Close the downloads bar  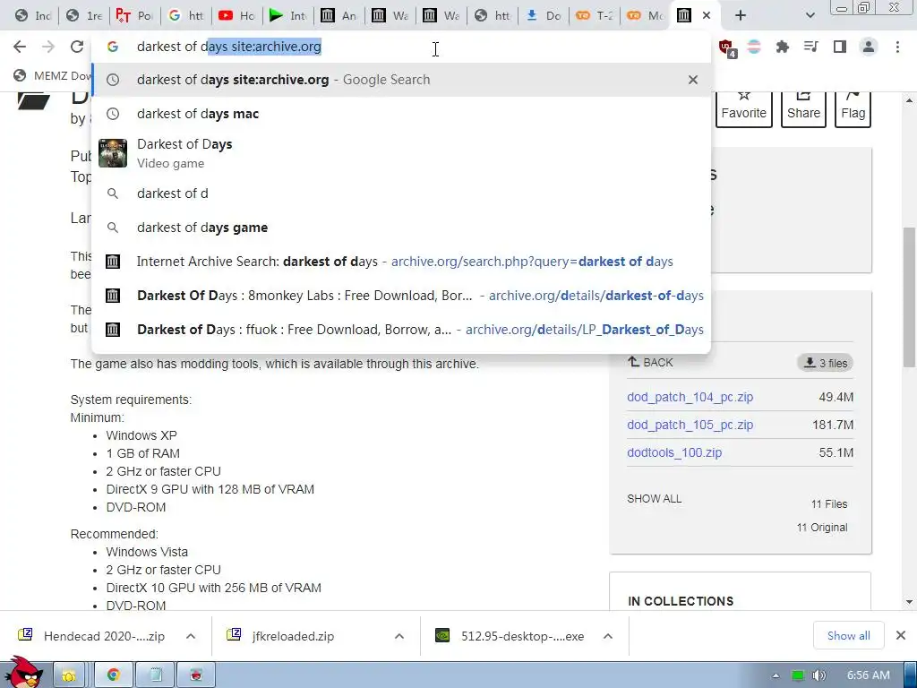(x=901, y=635)
